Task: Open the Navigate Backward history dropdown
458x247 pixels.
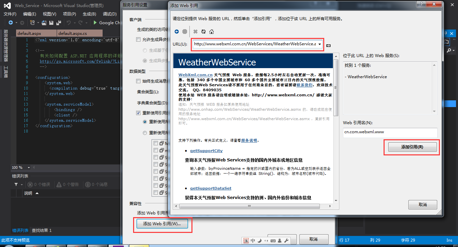Action: point(16,22)
